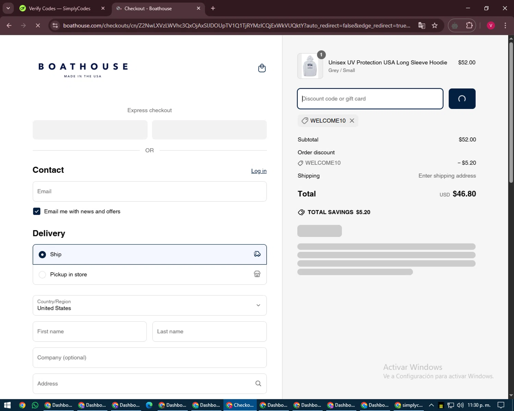Click the Last name field

[209, 331]
